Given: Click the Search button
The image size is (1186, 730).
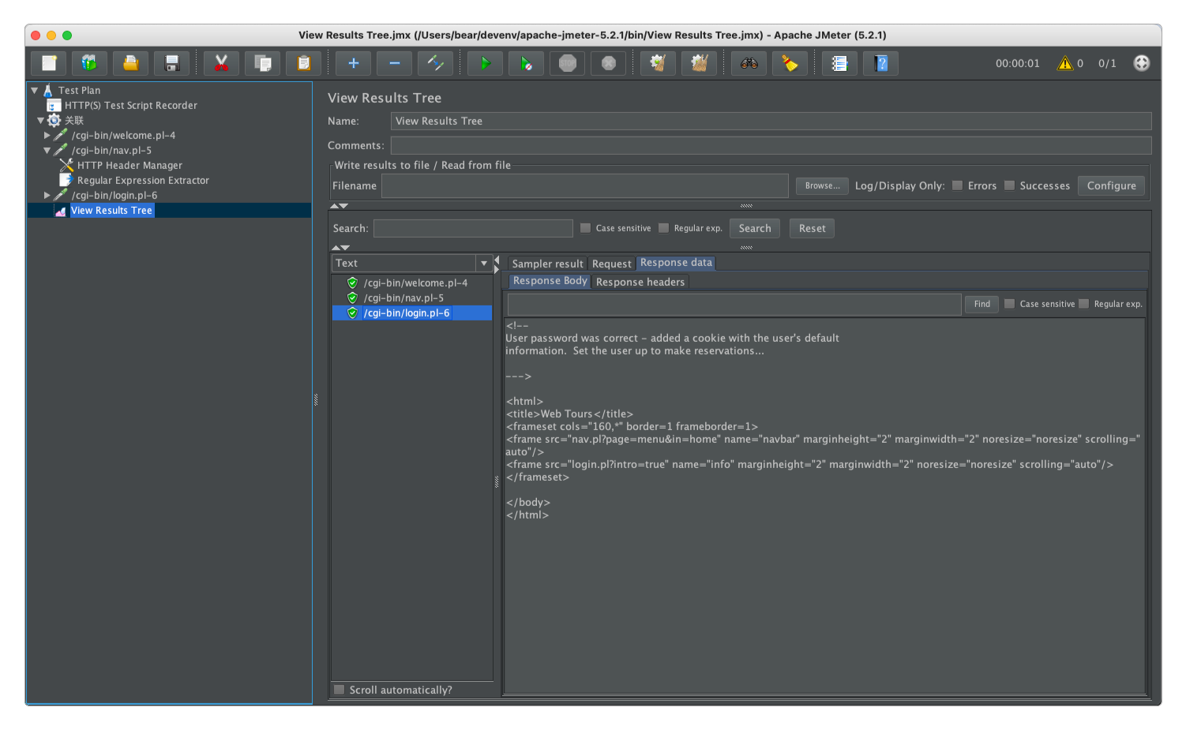Looking at the screenshot, I should click(755, 228).
